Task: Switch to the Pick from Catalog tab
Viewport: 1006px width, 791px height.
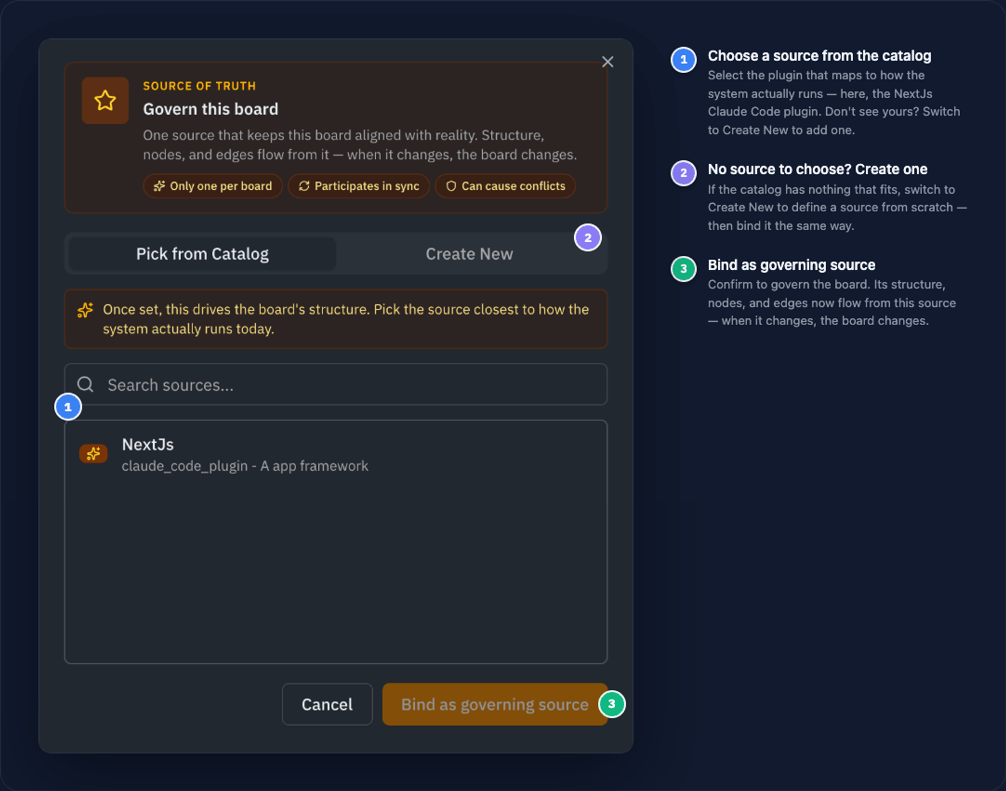Action: coord(202,254)
